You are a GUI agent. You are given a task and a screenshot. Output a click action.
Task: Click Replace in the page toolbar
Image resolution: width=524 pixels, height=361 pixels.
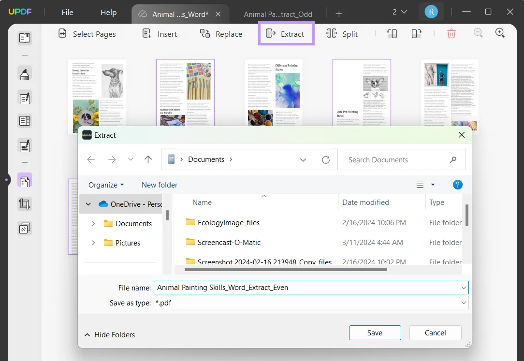[221, 34]
